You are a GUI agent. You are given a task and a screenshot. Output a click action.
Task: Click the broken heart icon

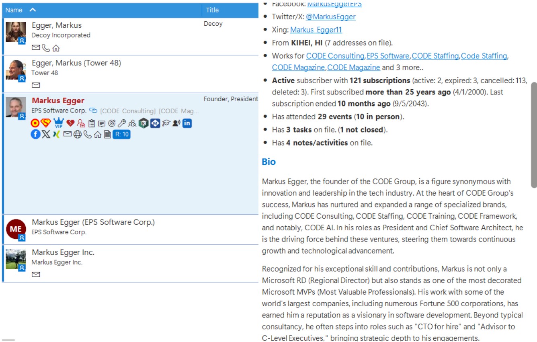pos(71,123)
